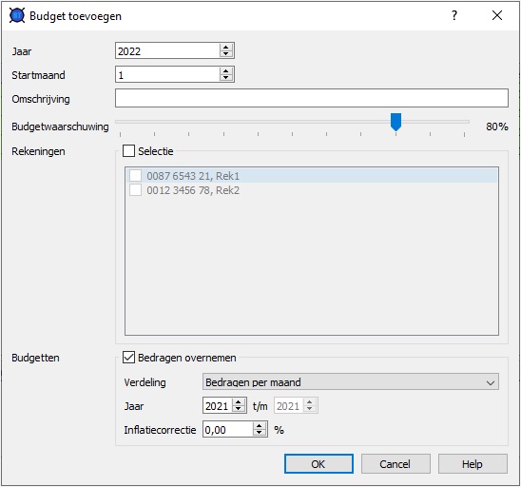Decrease the Jaar 2022 value with down arrow
The width and height of the screenshot is (521, 487).
226,54
